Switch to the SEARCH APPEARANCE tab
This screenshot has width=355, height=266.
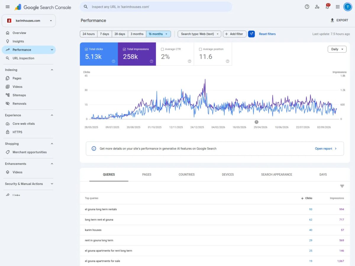(x=277, y=175)
